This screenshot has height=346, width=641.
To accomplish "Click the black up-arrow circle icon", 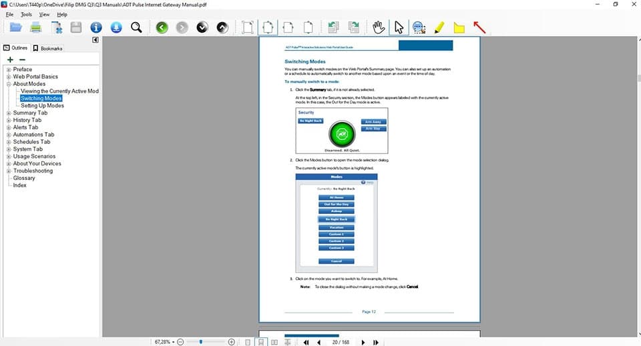I will click(x=222, y=27).
